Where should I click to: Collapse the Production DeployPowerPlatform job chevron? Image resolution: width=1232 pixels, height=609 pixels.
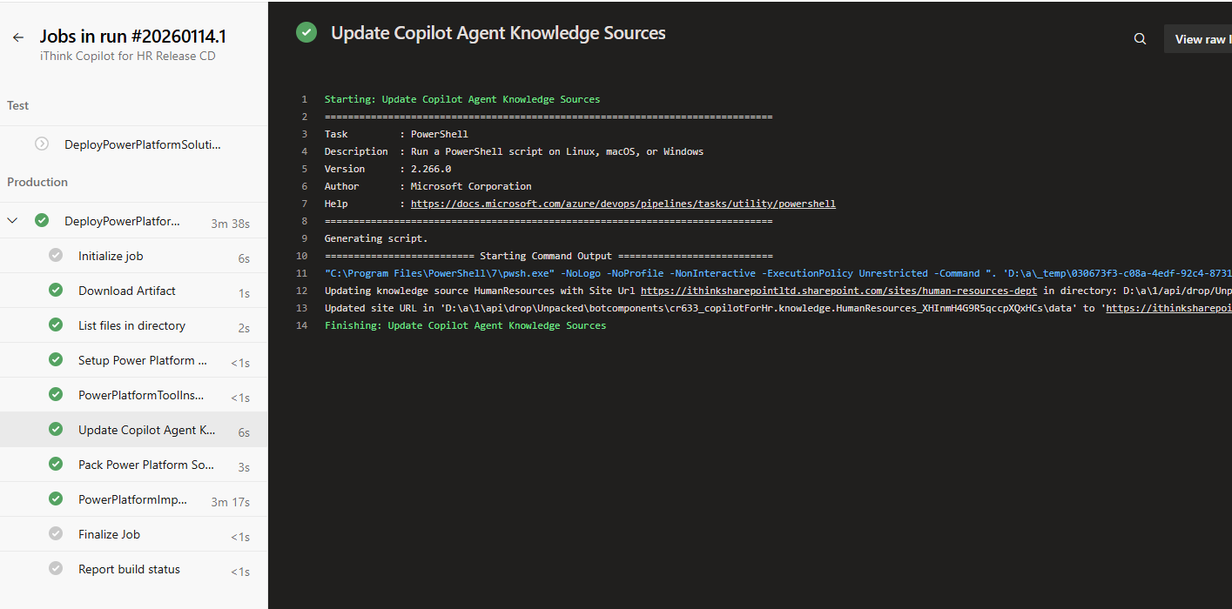coord(13,221)
